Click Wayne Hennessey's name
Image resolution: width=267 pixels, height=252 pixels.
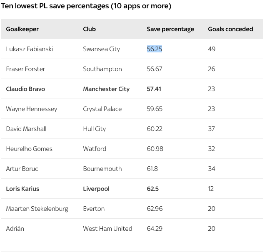[32, 109]
